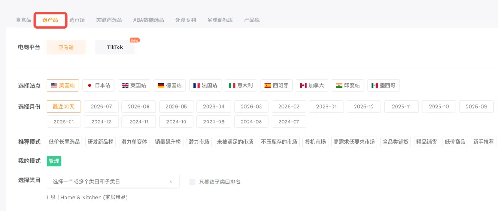Apply 精品铺货 mode
This screenshot has width=498, height=211.
427,142
